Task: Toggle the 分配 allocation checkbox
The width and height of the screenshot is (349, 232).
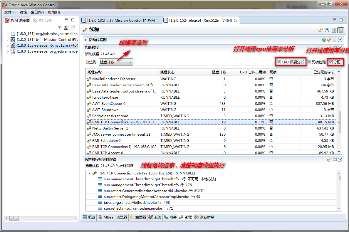Action: coord(330,62)
